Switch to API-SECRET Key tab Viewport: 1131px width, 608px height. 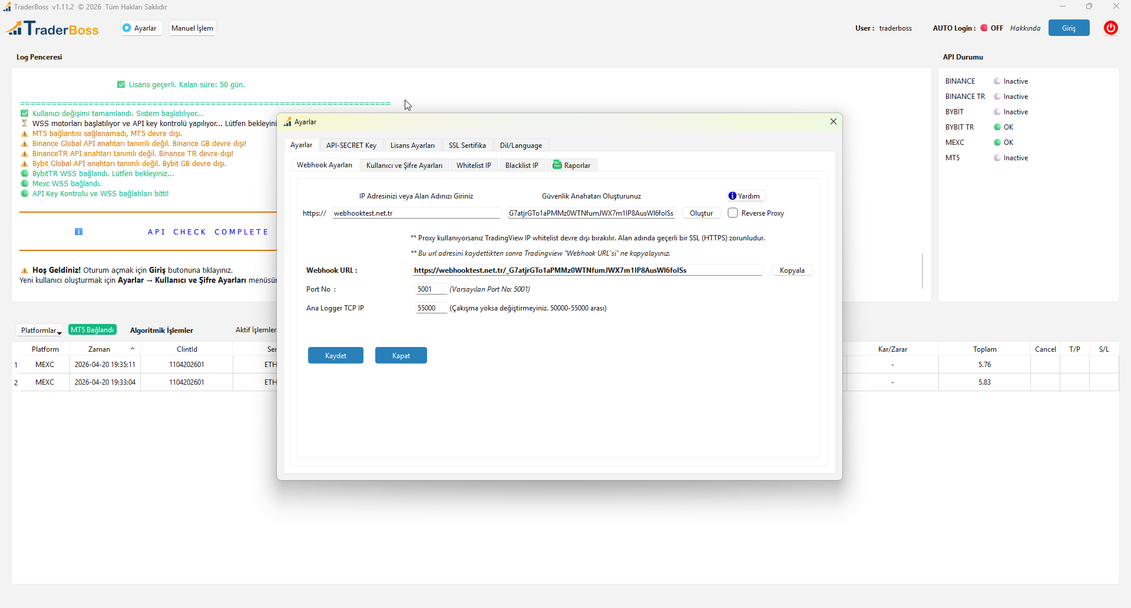[x=351, y=146]
